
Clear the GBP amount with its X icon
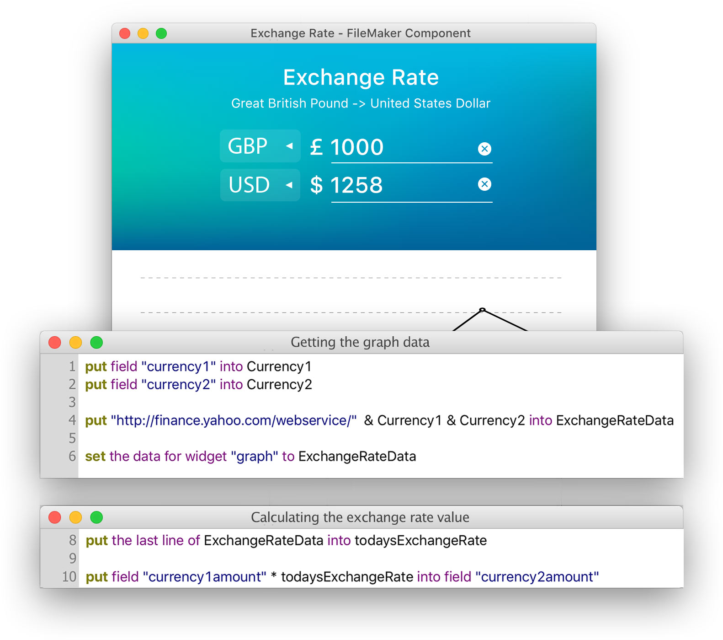click(x=484, y=149)
